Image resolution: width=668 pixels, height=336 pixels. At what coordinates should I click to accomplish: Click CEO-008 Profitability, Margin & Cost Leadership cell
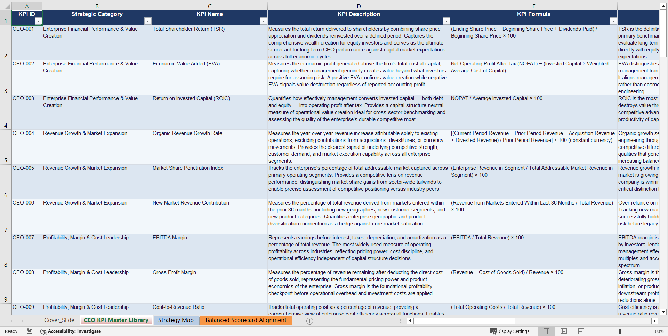97,286
